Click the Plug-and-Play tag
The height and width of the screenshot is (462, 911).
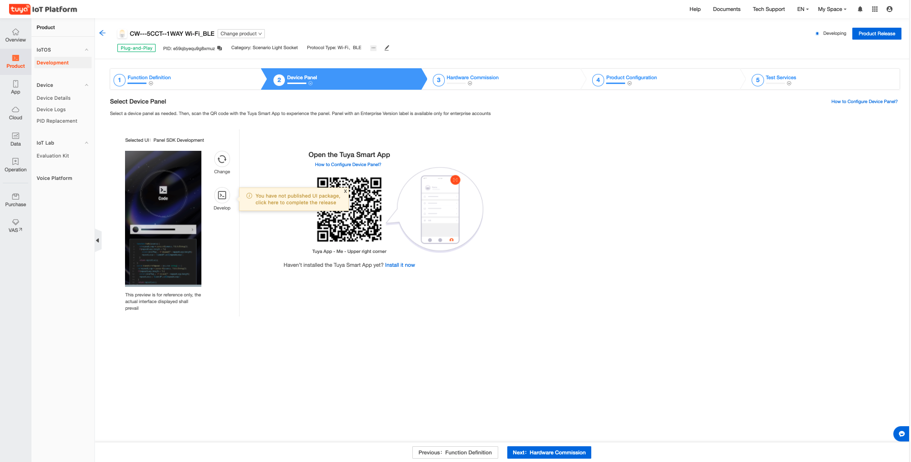click(136, 48)
